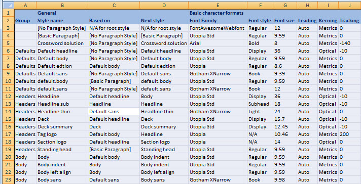Click the 'General' heading cell
Viewport: 361px width, 184px height.
(x=62, y=13)
